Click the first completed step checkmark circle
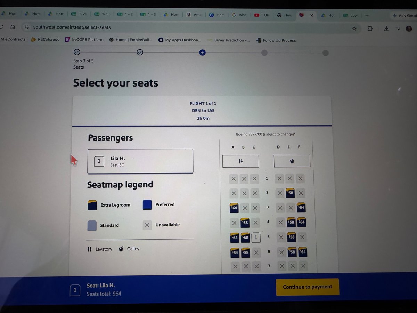417x313 pixels. pos(77,52)
